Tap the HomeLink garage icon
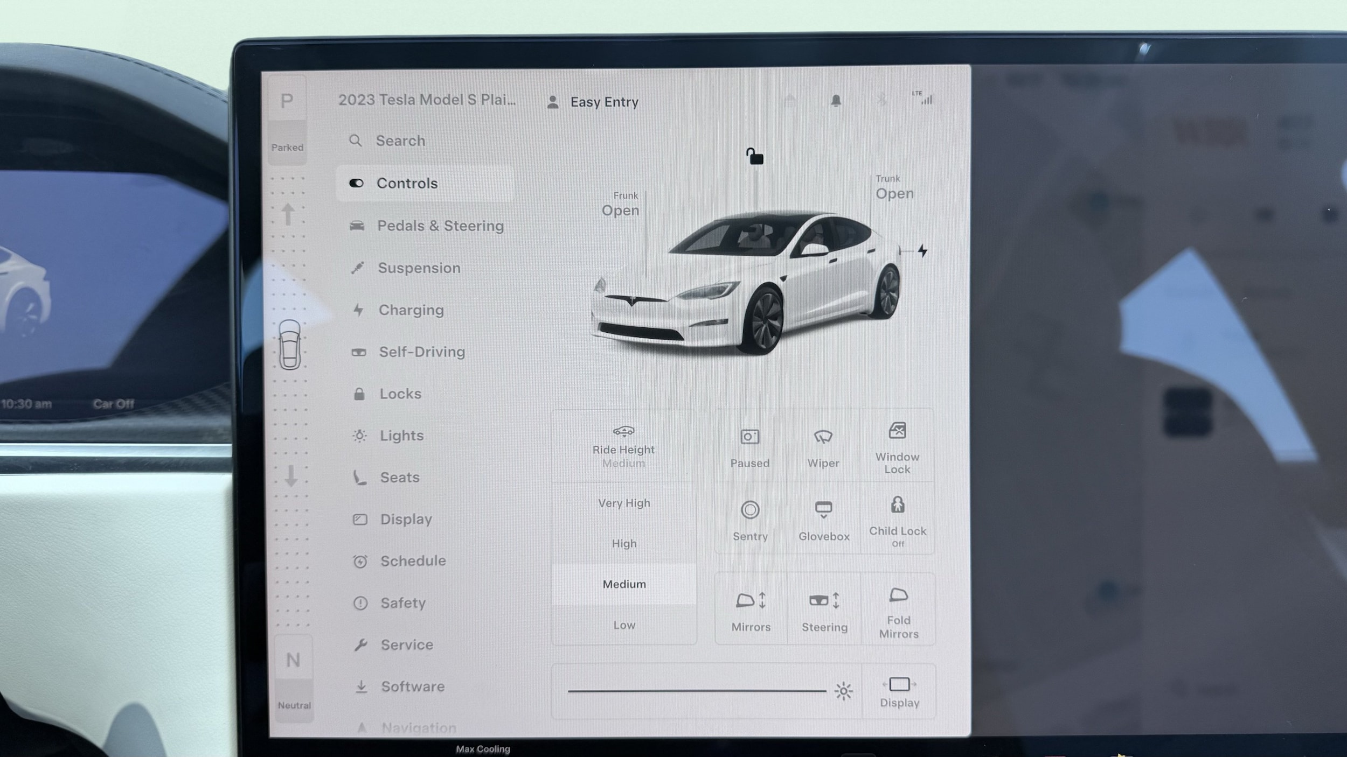The image size is (1347, 757). pyautogui.click(x=789, y=101)
